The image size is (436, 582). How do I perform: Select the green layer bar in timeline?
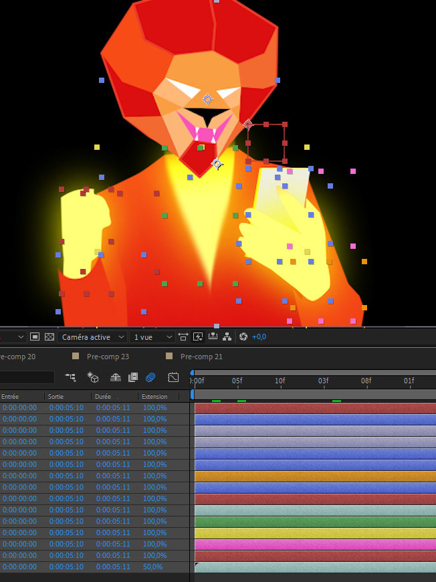[x=315, y=522]
